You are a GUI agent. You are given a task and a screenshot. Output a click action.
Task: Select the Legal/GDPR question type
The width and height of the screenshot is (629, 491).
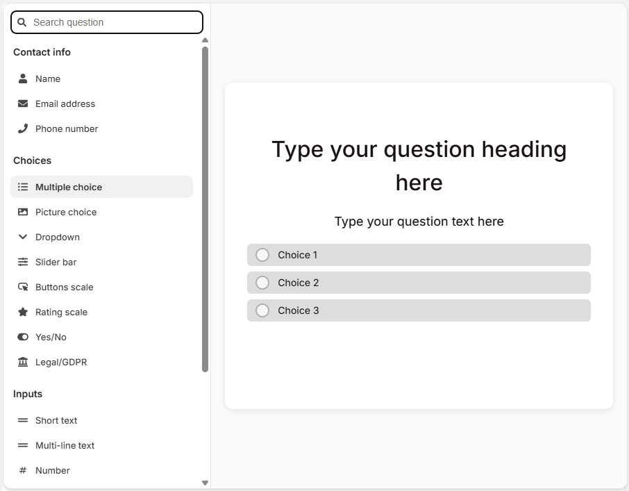pos(61,362)
